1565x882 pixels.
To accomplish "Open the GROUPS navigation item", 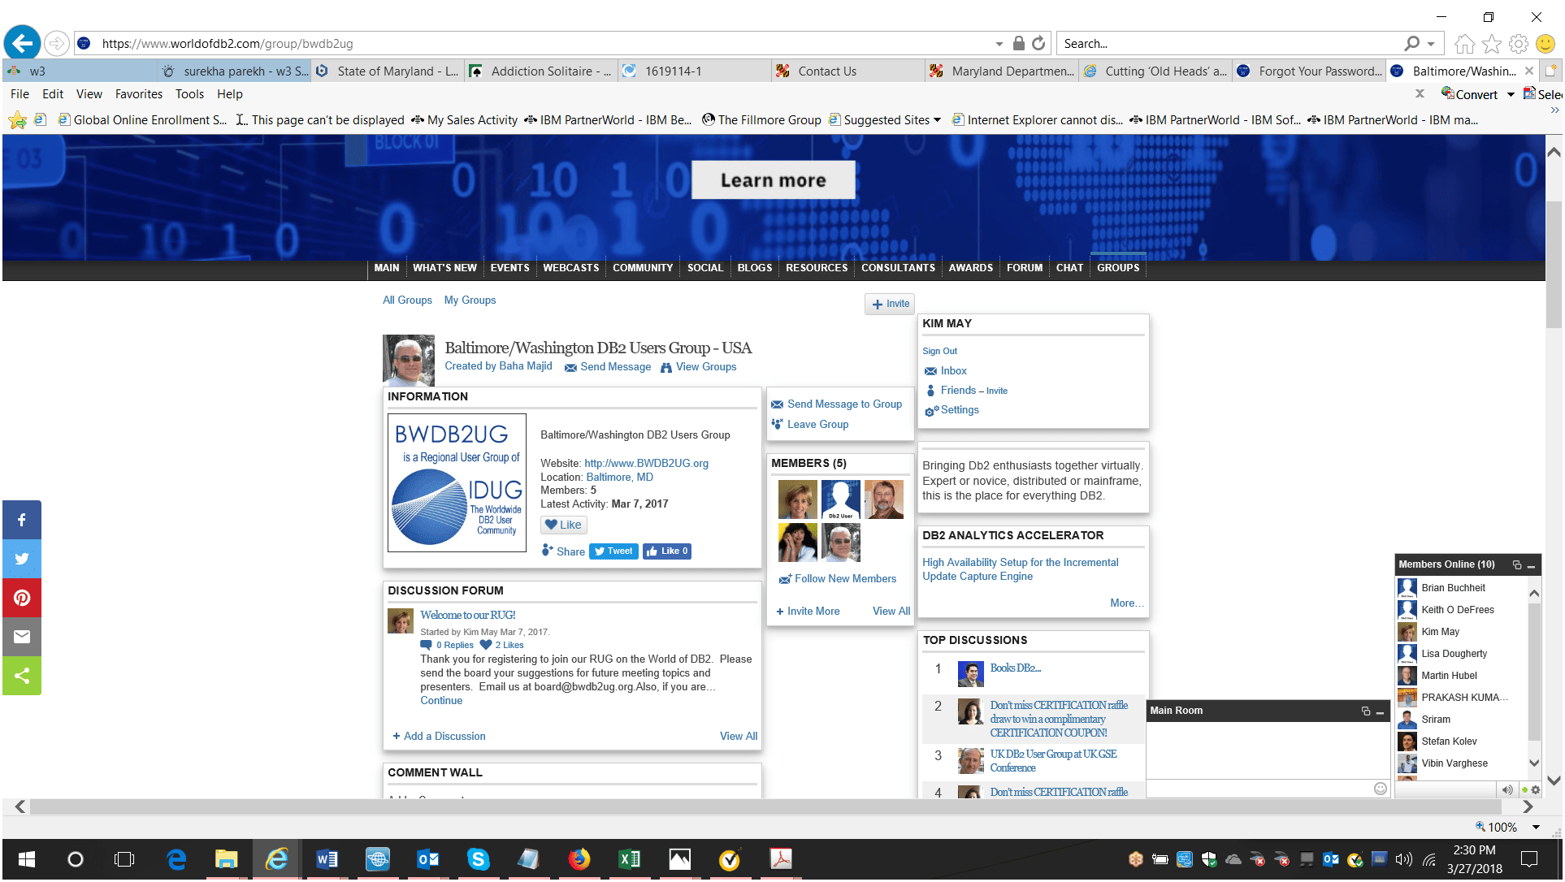I will coord(1118,268).
